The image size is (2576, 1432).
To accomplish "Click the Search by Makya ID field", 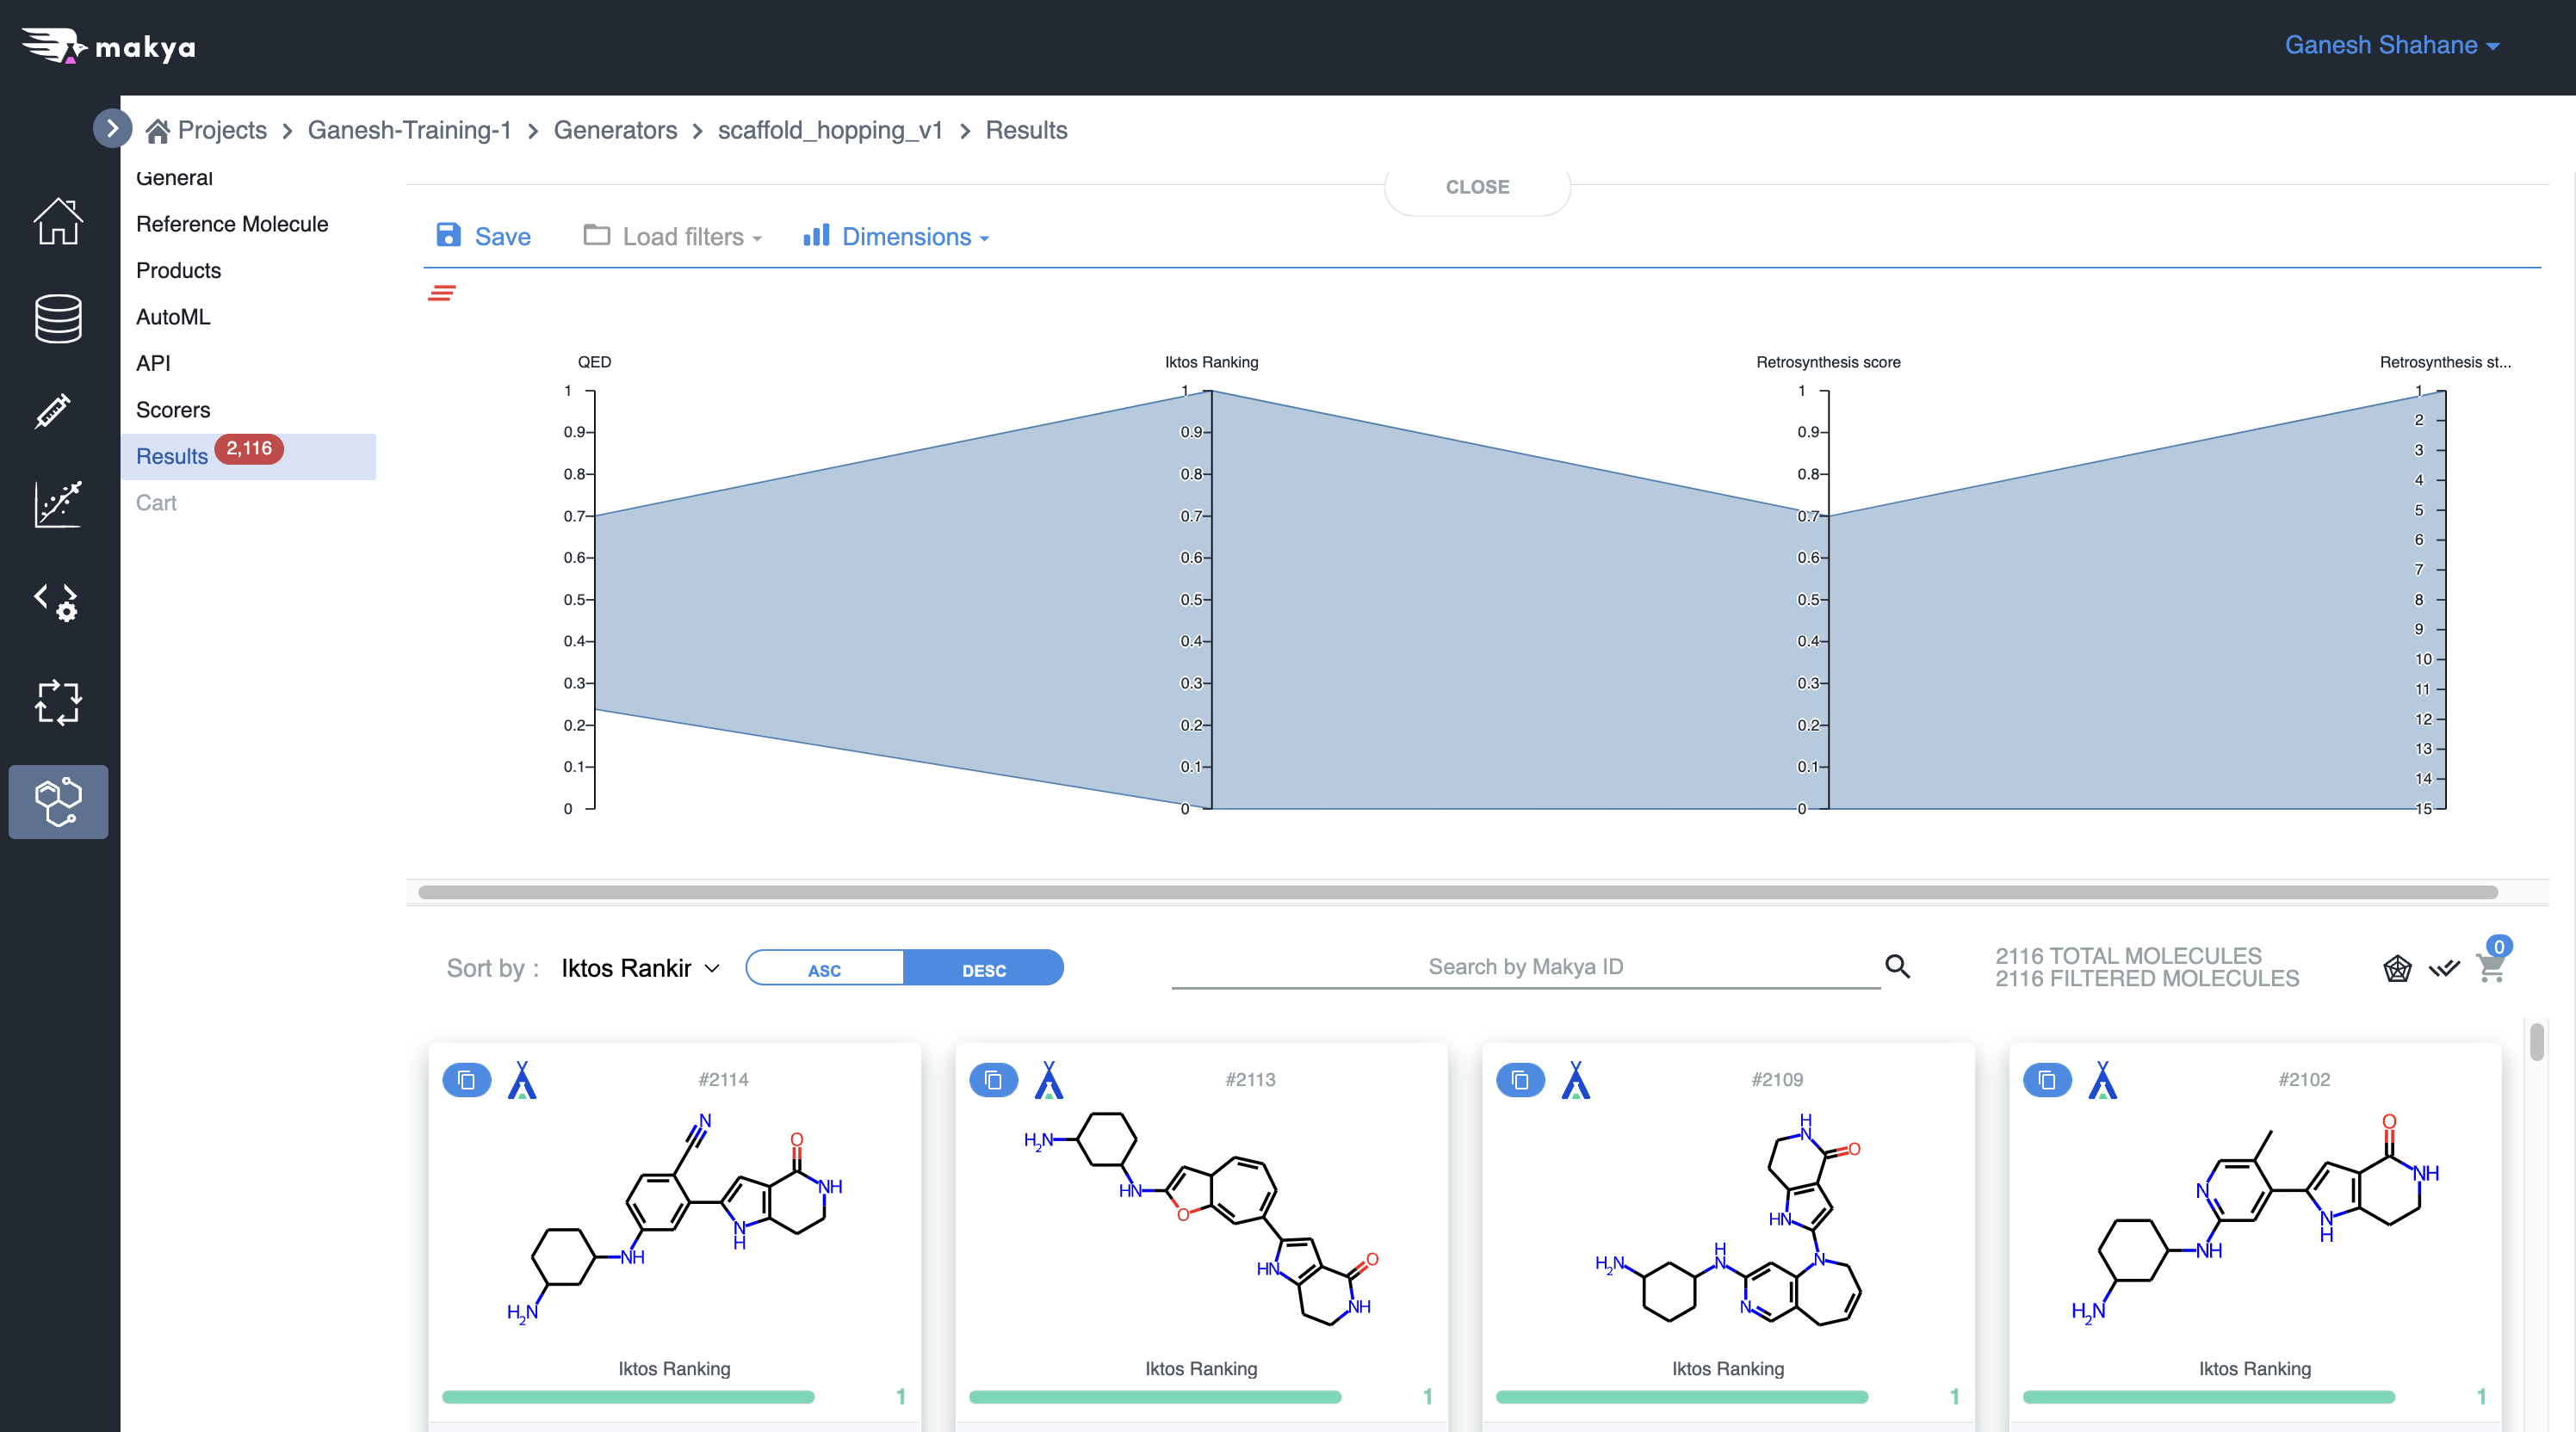I will tap(1525, 966).
